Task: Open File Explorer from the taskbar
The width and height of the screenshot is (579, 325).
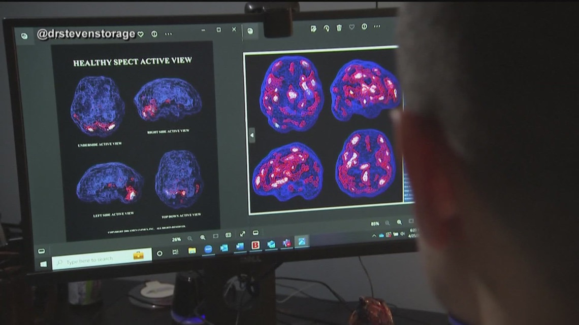Action: tap(191, 250)
